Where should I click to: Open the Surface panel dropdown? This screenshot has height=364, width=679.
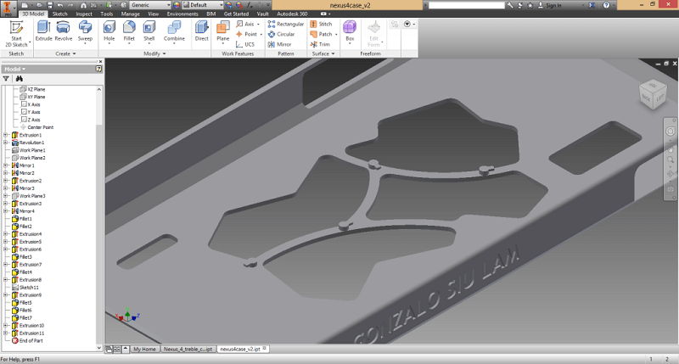(x=323, y=53)
